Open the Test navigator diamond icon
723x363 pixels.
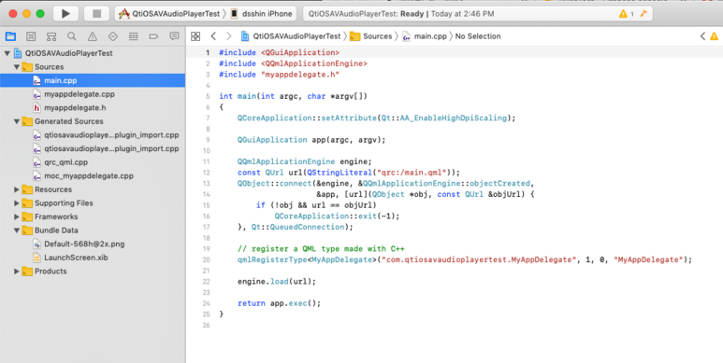click(112, 36)
